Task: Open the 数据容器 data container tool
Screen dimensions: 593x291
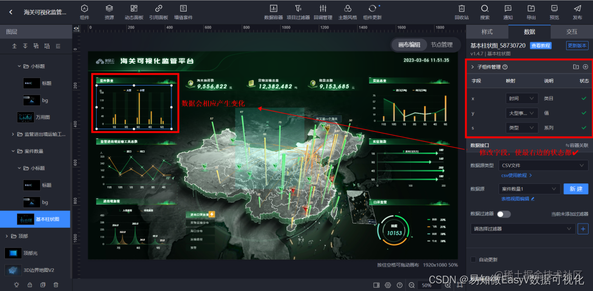Action: pyautogui.click(x=273, y=12)
